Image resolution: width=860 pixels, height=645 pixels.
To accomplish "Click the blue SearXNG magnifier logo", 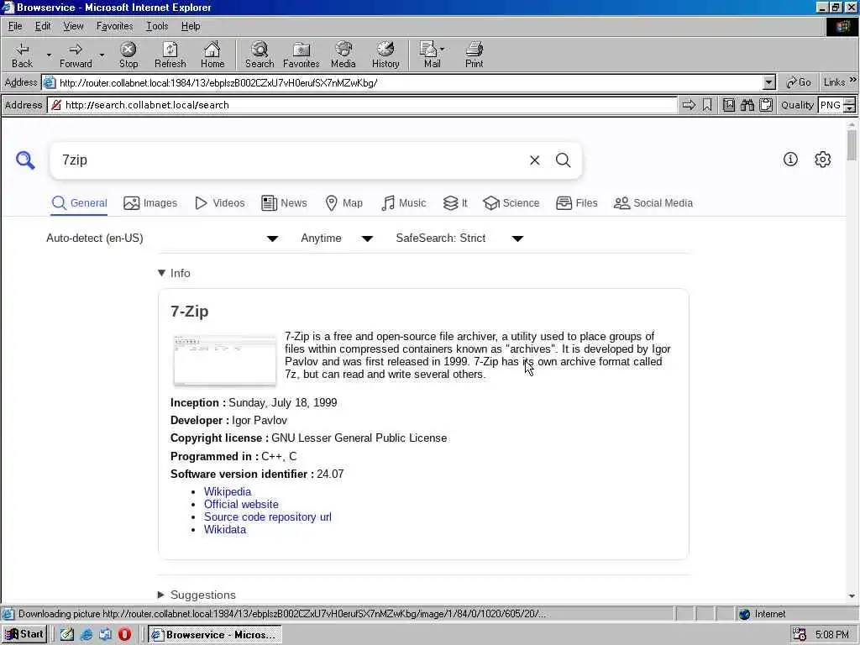I will point(25,160).
